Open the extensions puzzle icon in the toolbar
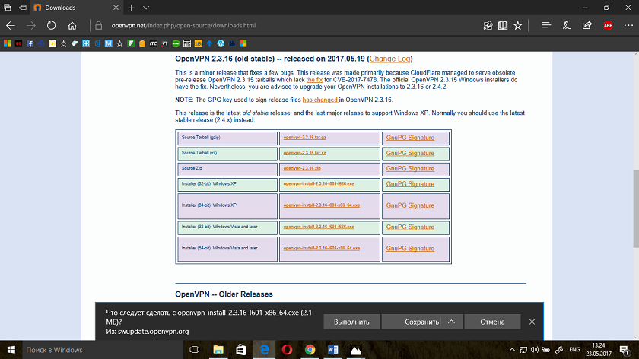This screenshot has width=639, height=359. pyautogui.click(x=488, y=26)
